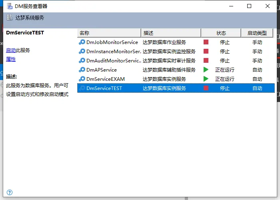Click the DmInstanceMonitorSer. gear icon

82,52
